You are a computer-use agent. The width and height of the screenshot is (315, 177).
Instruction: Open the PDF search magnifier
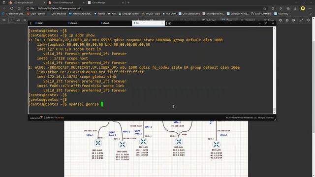(25, 20)
